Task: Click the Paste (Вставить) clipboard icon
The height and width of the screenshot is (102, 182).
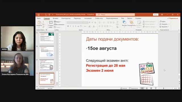Action: pos(39,23)
